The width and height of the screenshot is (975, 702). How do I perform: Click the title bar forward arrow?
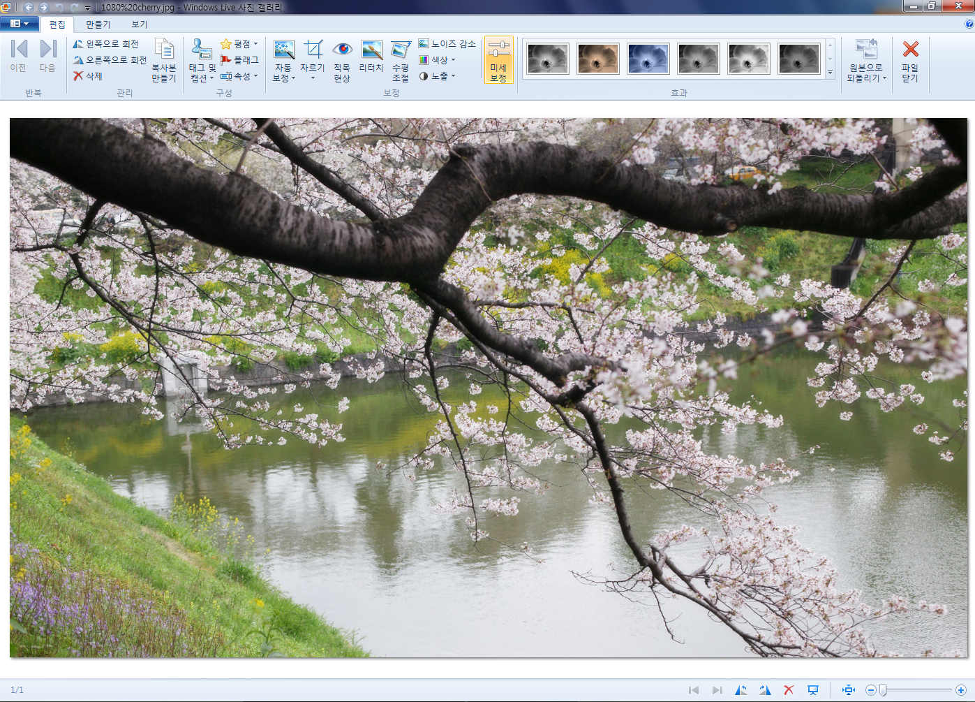(x=44, y=7)
